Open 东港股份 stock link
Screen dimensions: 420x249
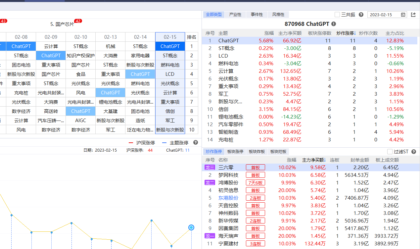tap(228, 198)
